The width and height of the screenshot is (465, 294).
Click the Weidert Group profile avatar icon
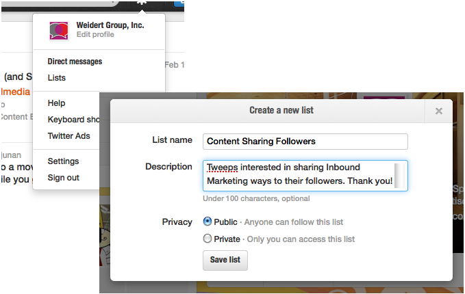(x=59, y=31)
